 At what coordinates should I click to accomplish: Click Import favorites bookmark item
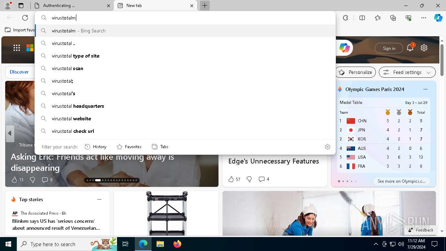(x=20, y=30)
